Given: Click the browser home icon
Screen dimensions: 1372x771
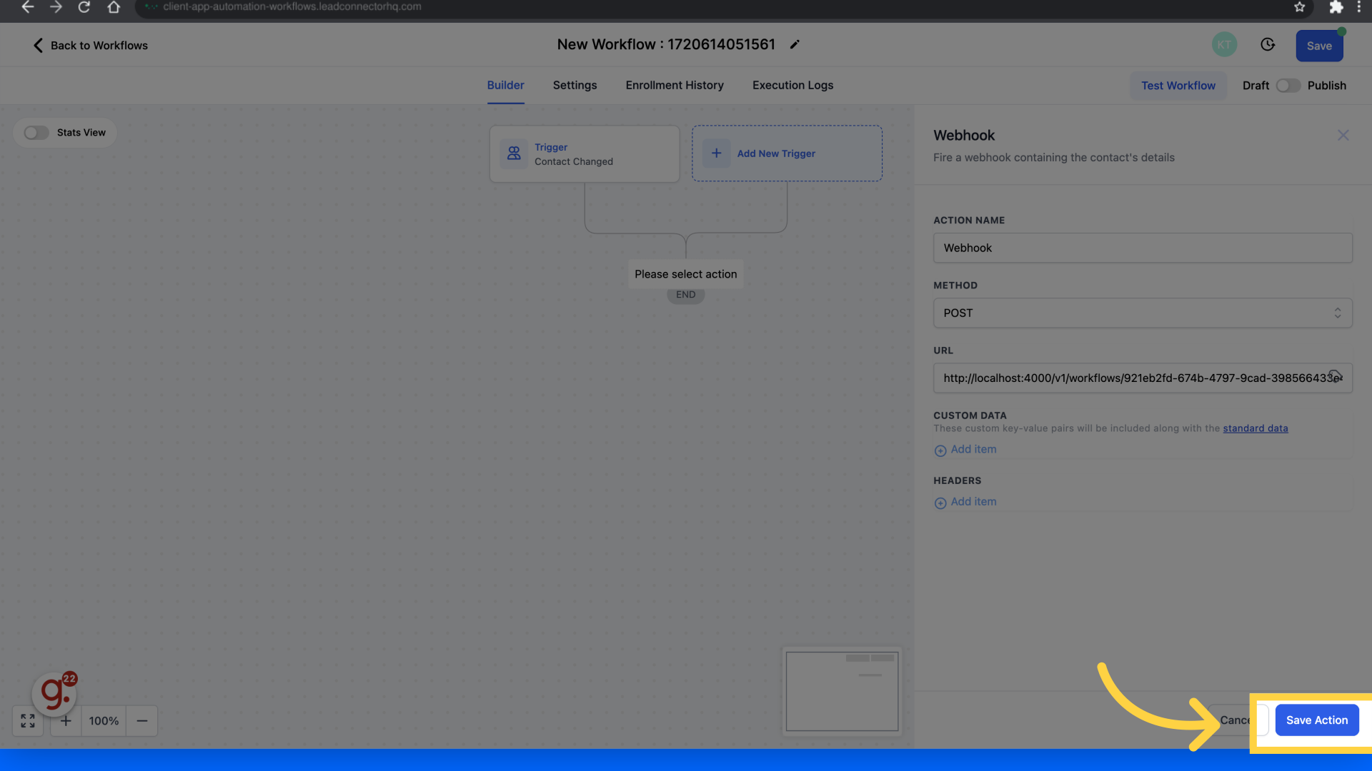Looking at the screenshot, I should 114,7.
